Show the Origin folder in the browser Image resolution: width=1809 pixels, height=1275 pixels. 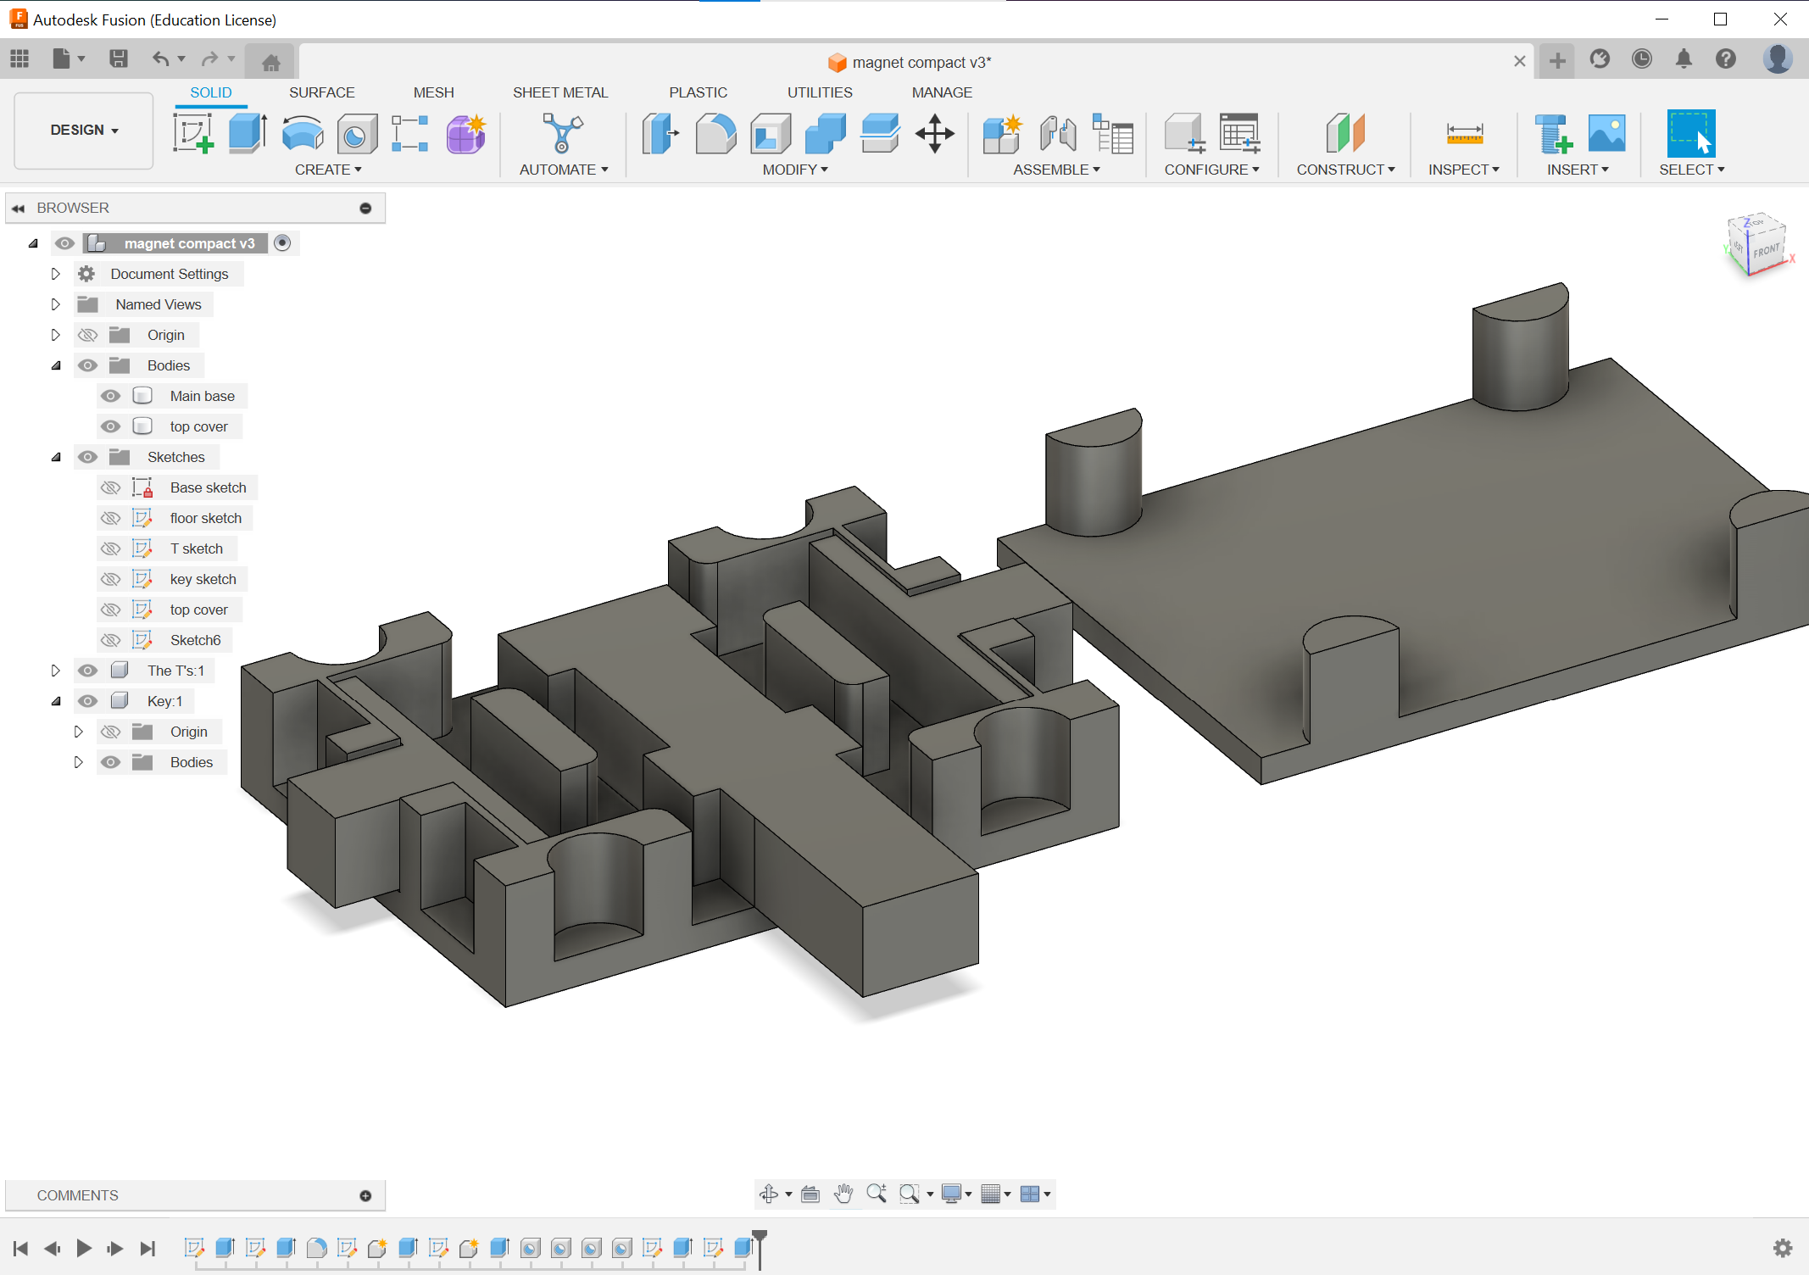(x=87, y=334)
